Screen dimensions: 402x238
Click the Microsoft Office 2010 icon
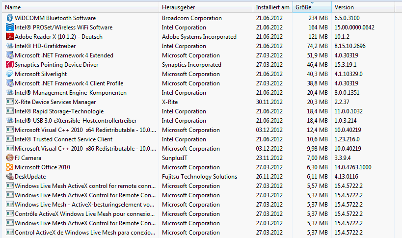(x=9, y=167)
